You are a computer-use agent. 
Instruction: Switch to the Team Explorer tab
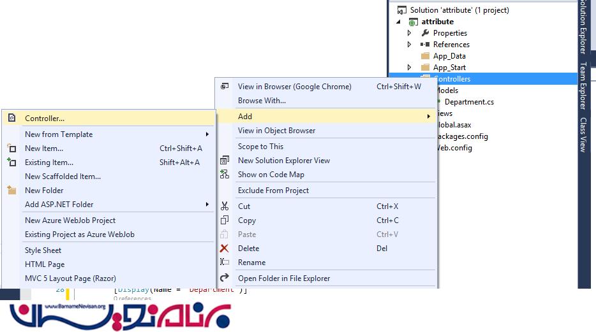click(583, 86)
